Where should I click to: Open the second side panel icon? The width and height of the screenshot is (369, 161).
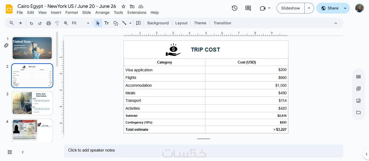(359, 89)
